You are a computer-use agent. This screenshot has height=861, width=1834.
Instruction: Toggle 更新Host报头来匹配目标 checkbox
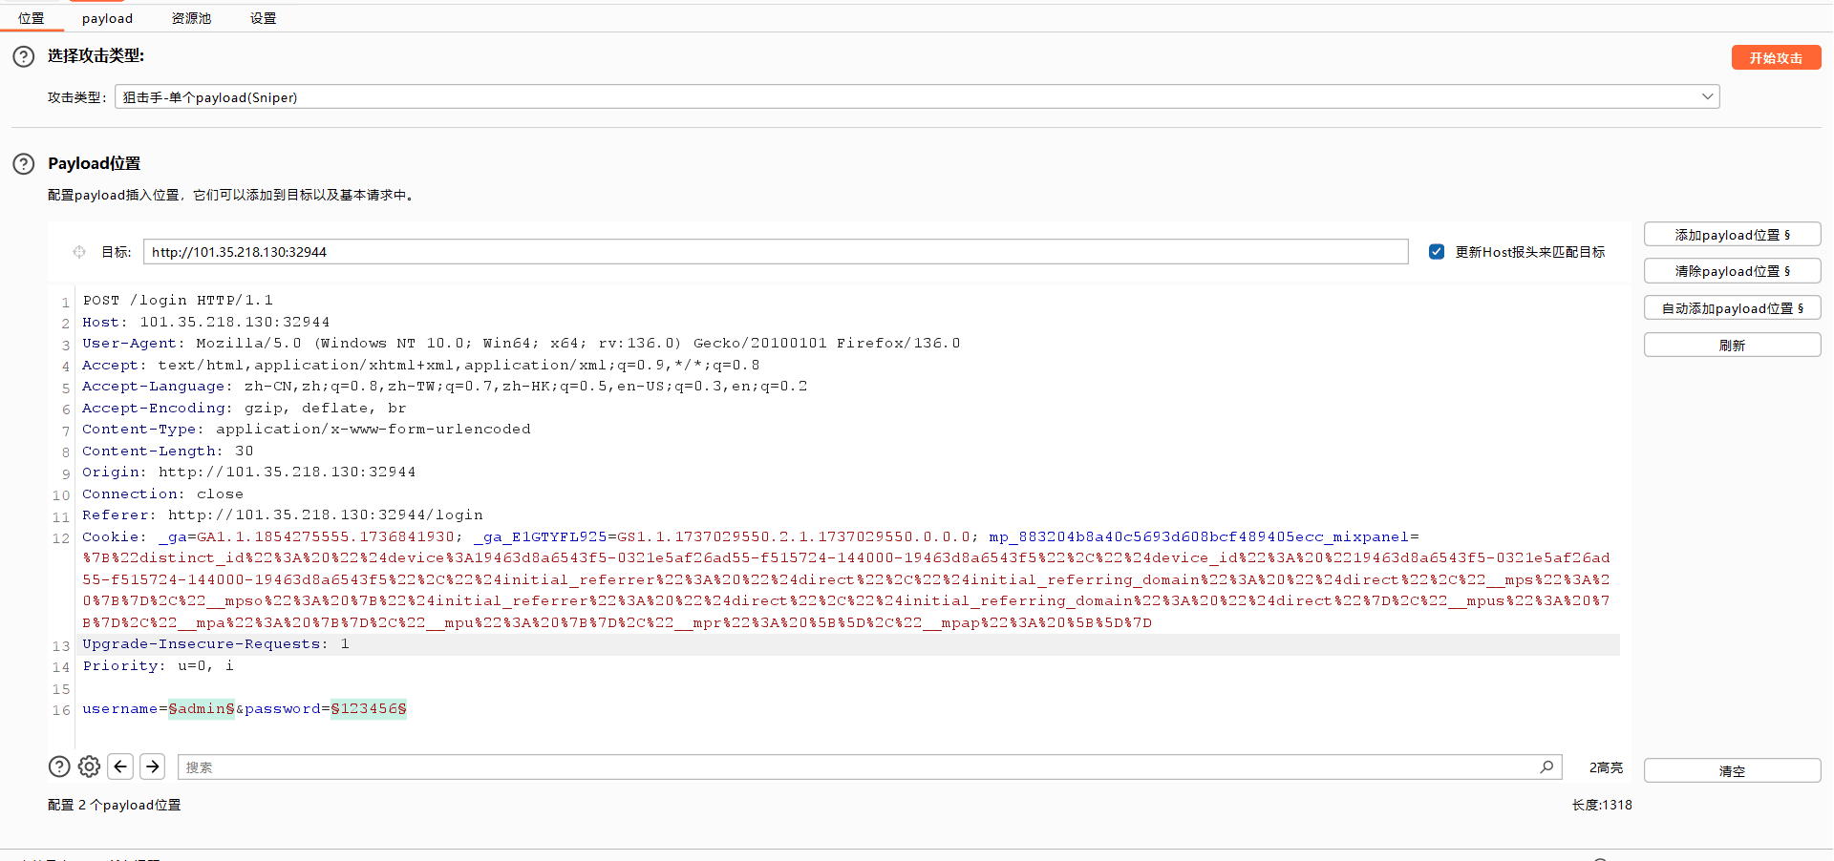1437,252
